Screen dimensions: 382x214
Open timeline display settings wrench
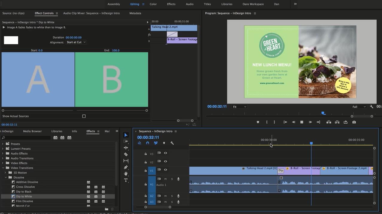click(x=172, y=143)
